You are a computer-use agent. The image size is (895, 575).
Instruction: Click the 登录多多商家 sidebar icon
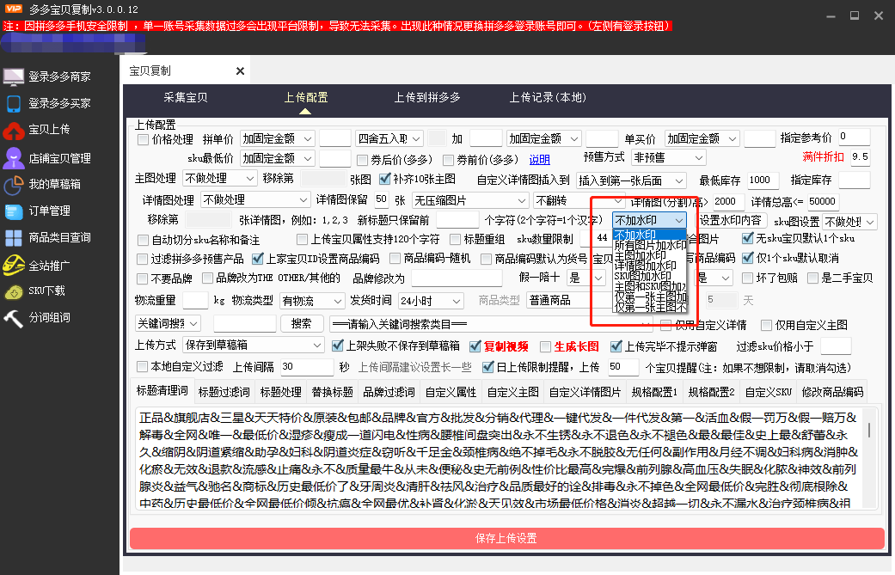click(x=14, y=76)
